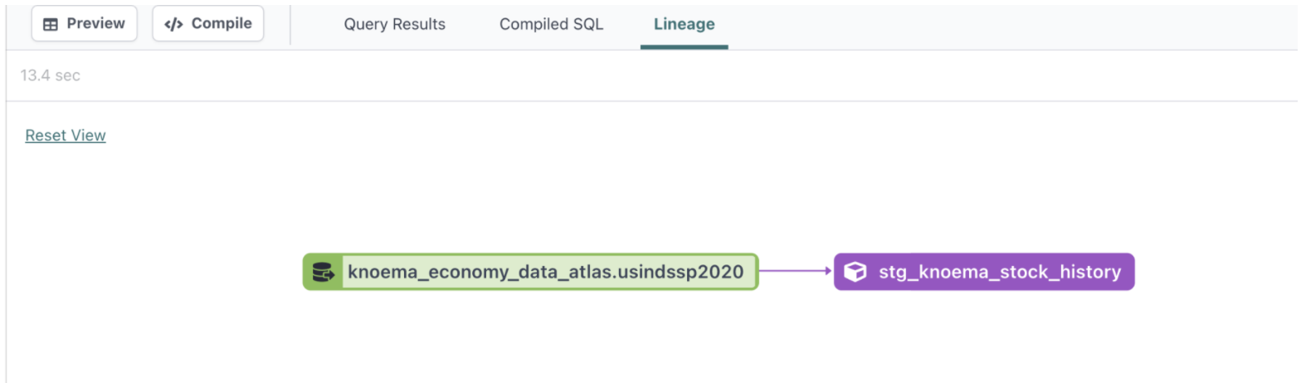
Task: Select the stg_knoema_stock_history model node text
Action: [1000, 272]
